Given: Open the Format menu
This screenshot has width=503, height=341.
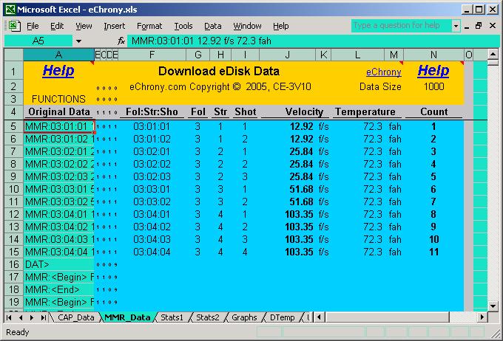Looking at the screenshot, I should (x=149, y=26).
